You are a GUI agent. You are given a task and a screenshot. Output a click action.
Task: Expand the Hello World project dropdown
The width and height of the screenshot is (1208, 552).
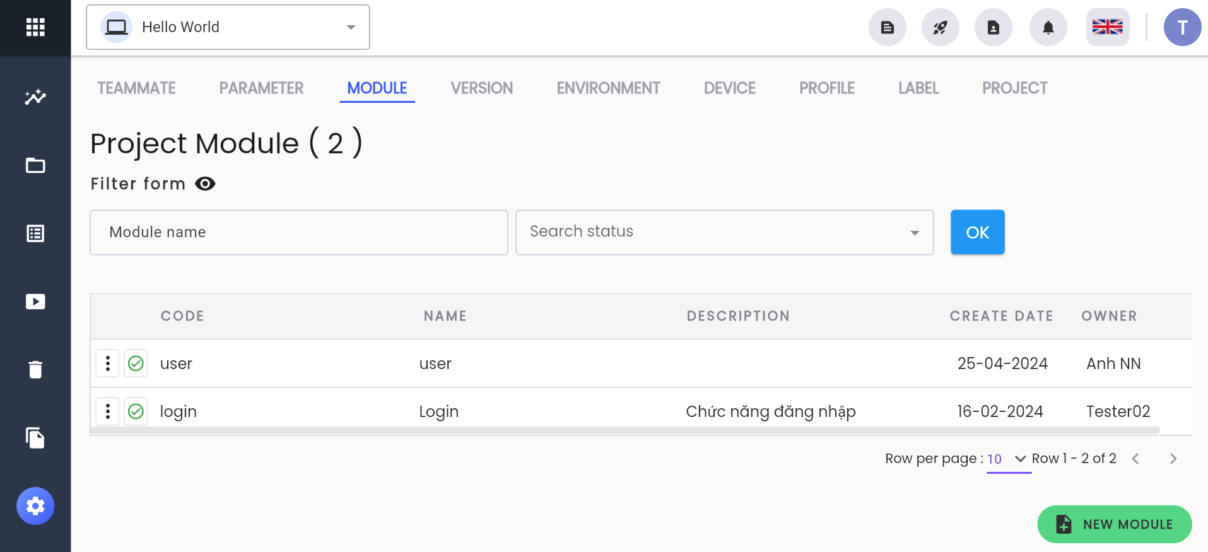click(228, 27)
